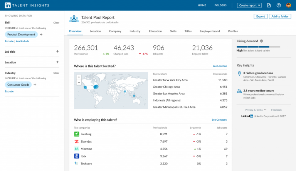Image resolution: width=296 pixels, height=171 pixels.
Task: Click the Freshing company logo
Action: click(x=76, y=134)
